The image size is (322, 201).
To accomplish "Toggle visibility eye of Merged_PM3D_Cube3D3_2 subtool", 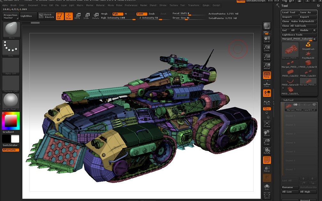I will (314, 105).
